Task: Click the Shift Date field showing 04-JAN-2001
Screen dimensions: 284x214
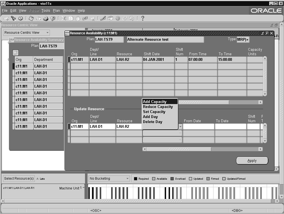Action: 159,60
